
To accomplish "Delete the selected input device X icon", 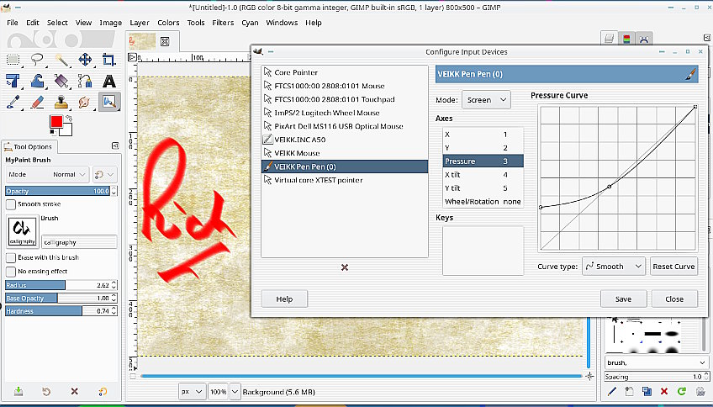I will tap(345, 267).
